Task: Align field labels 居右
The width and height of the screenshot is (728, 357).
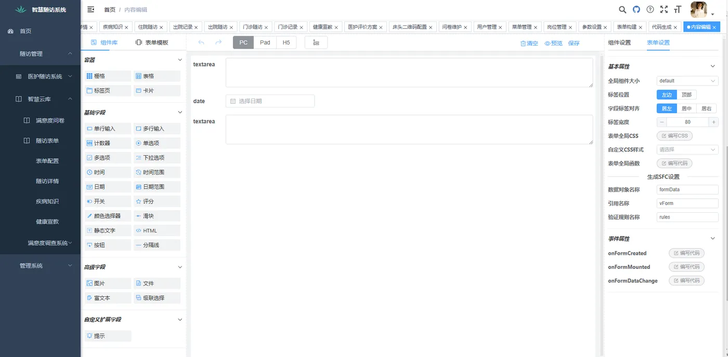Action: tap(706, 109)
